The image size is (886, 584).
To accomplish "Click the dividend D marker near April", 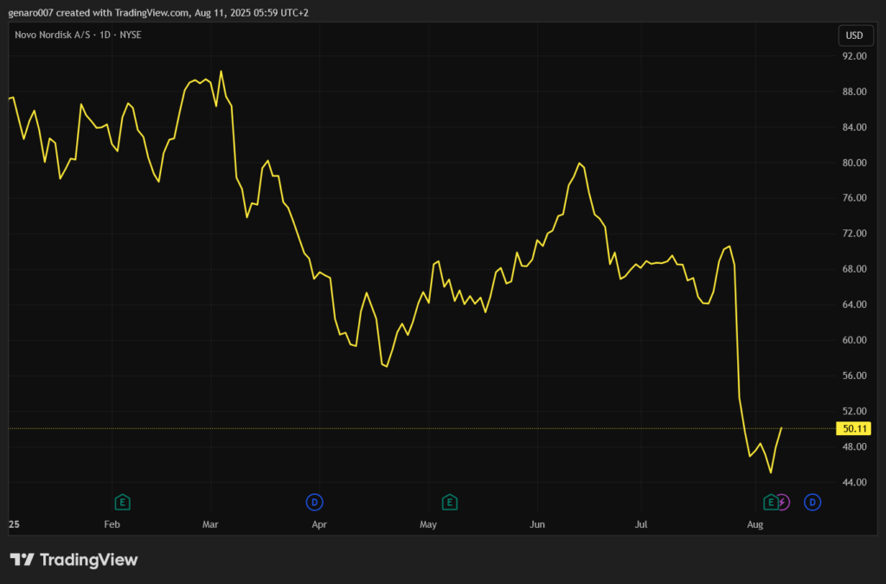I will click(315, 502).
